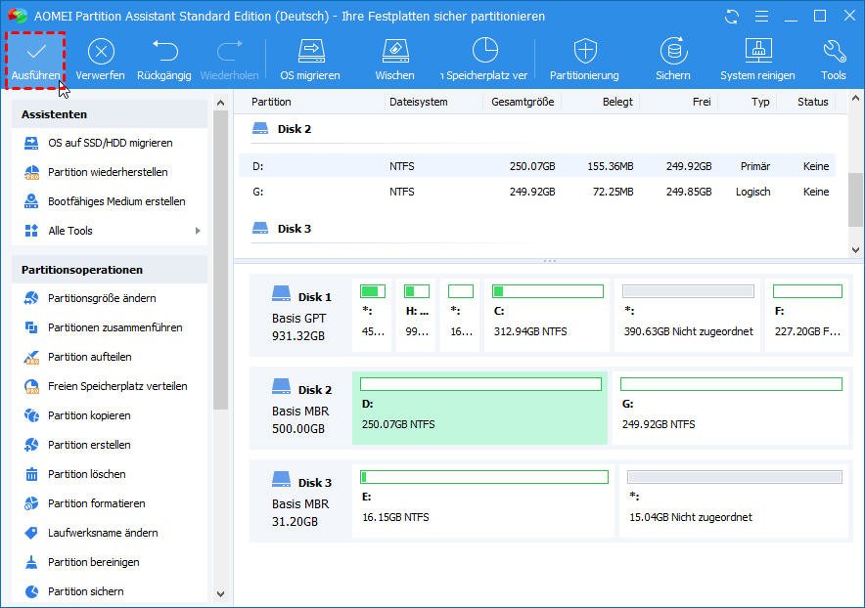The height and width of the screenshot is (608, 865).
Task: Open the Sichern backup tool
Action: click(x=673, y=60)
